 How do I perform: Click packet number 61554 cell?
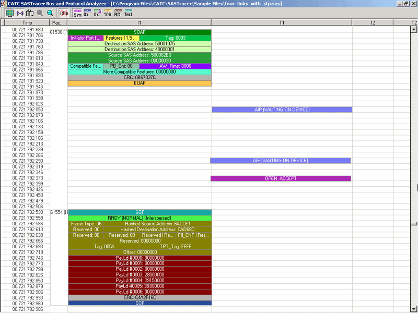[x=59, y=212]
